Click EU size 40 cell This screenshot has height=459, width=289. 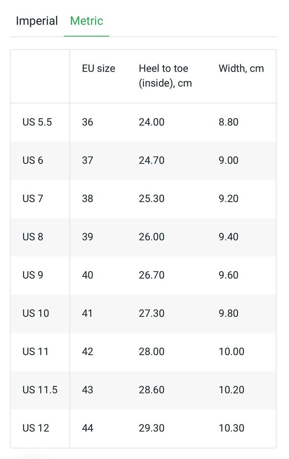pos(87,275)
